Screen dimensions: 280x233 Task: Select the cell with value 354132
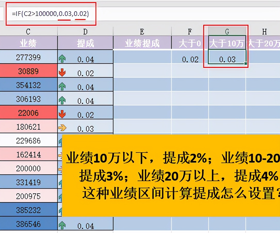tap(29, 84)
